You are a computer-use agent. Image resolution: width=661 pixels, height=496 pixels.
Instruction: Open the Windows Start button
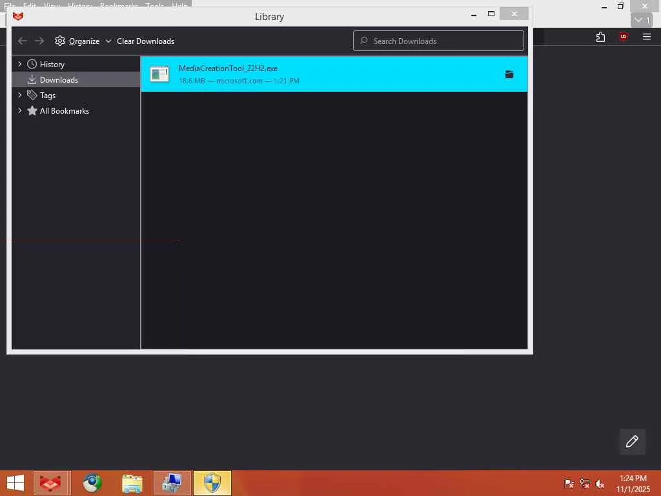coord(15,483)
